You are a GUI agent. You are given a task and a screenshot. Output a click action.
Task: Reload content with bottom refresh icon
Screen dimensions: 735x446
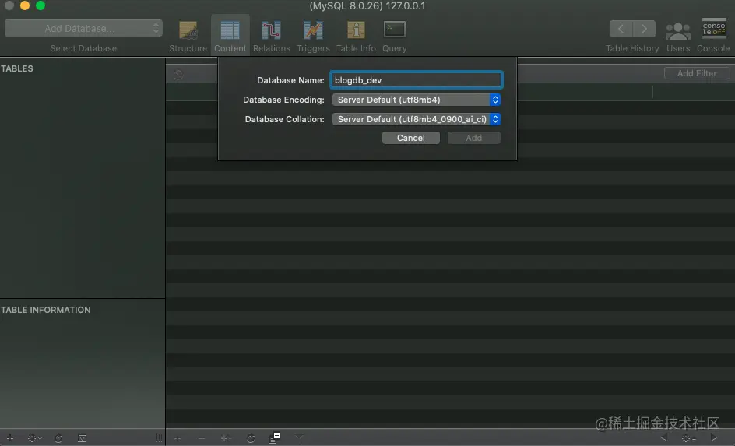click(251, 438)
